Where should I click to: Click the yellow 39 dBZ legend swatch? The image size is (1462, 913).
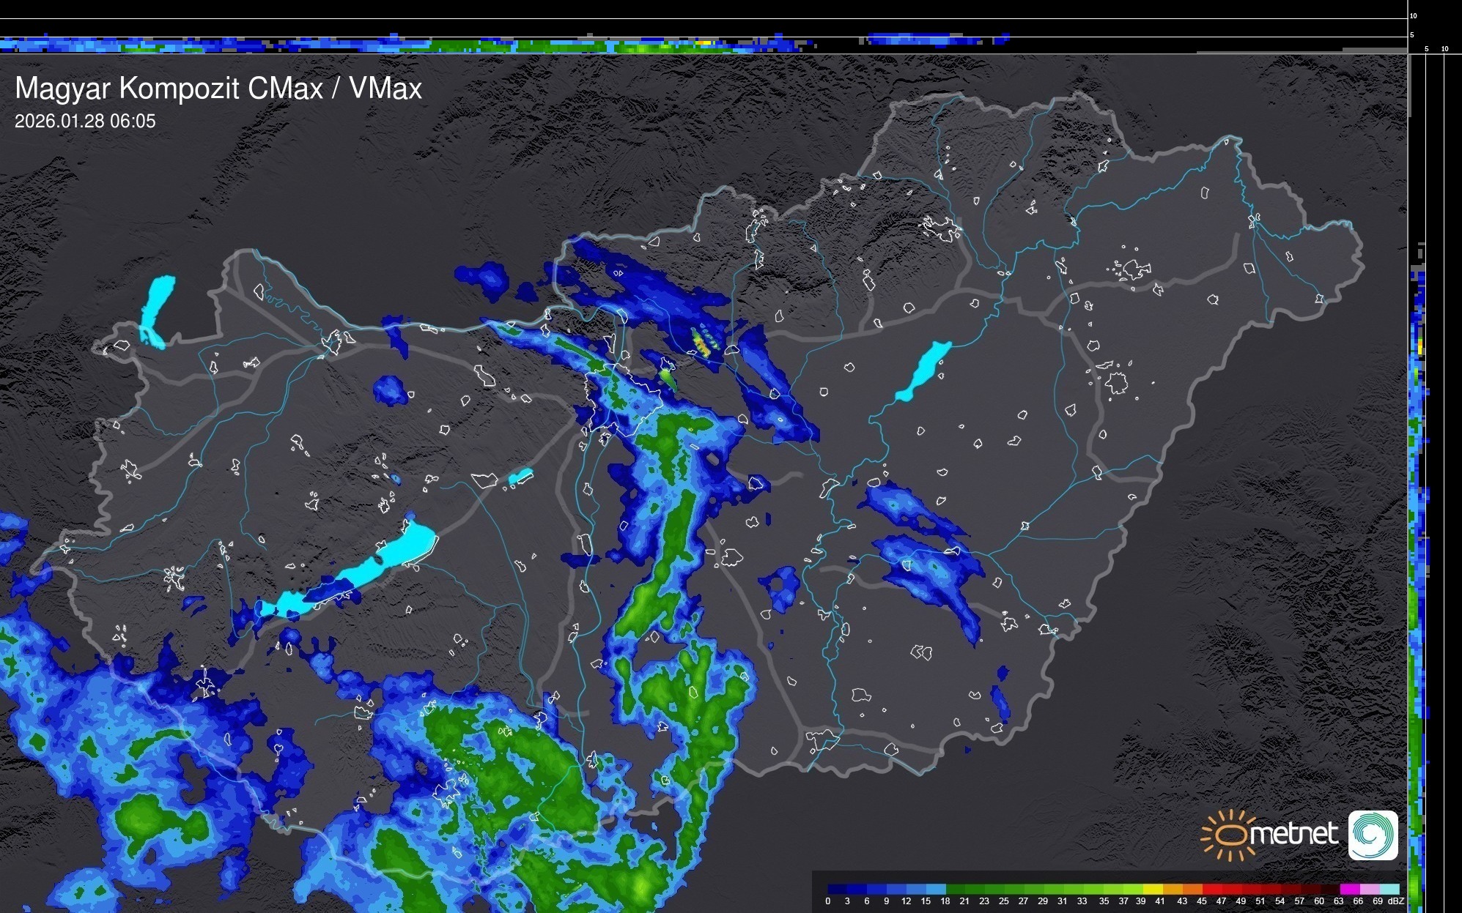1153,889
